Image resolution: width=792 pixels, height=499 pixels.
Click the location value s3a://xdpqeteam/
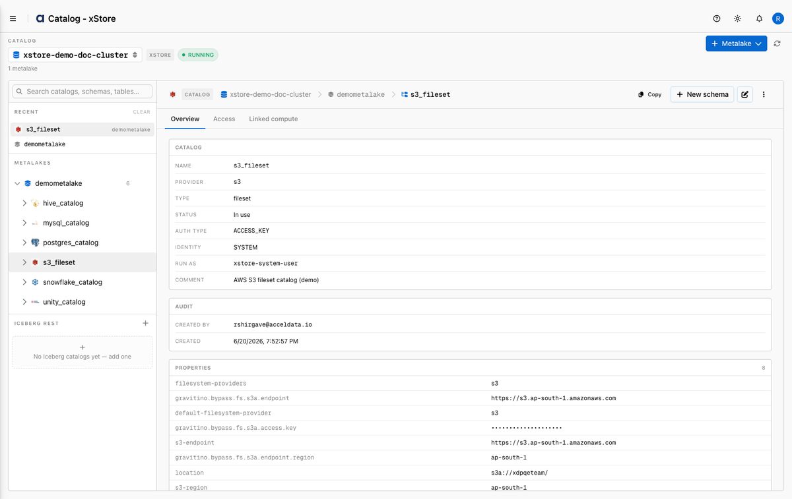(519, 473)
